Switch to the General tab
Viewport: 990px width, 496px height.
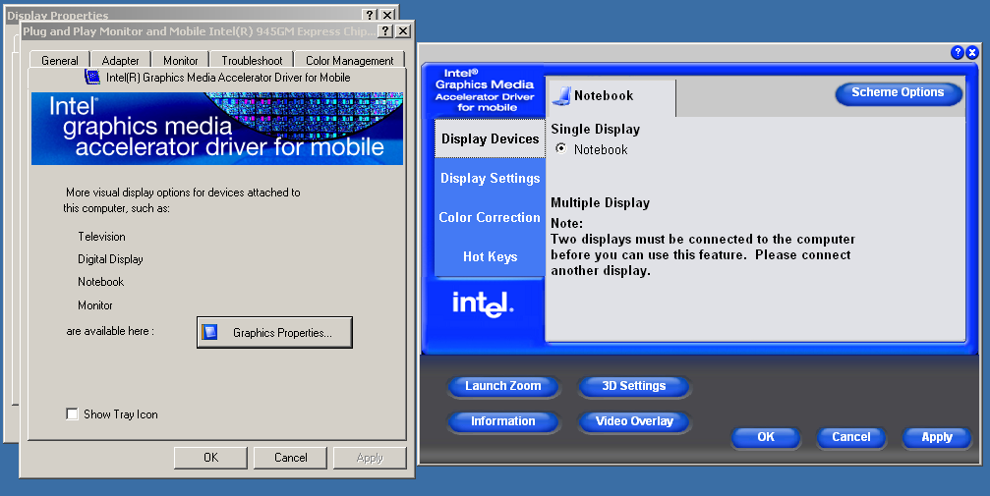point(60,61)
